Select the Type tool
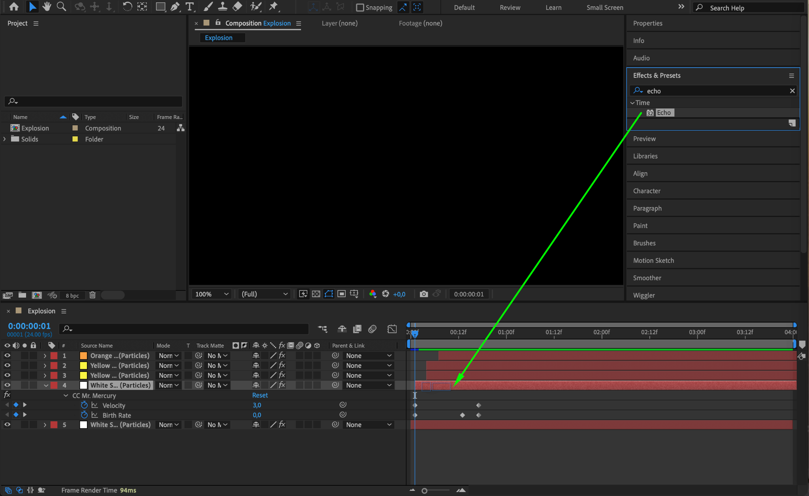809x496 pixels. [x=190, y=7]
